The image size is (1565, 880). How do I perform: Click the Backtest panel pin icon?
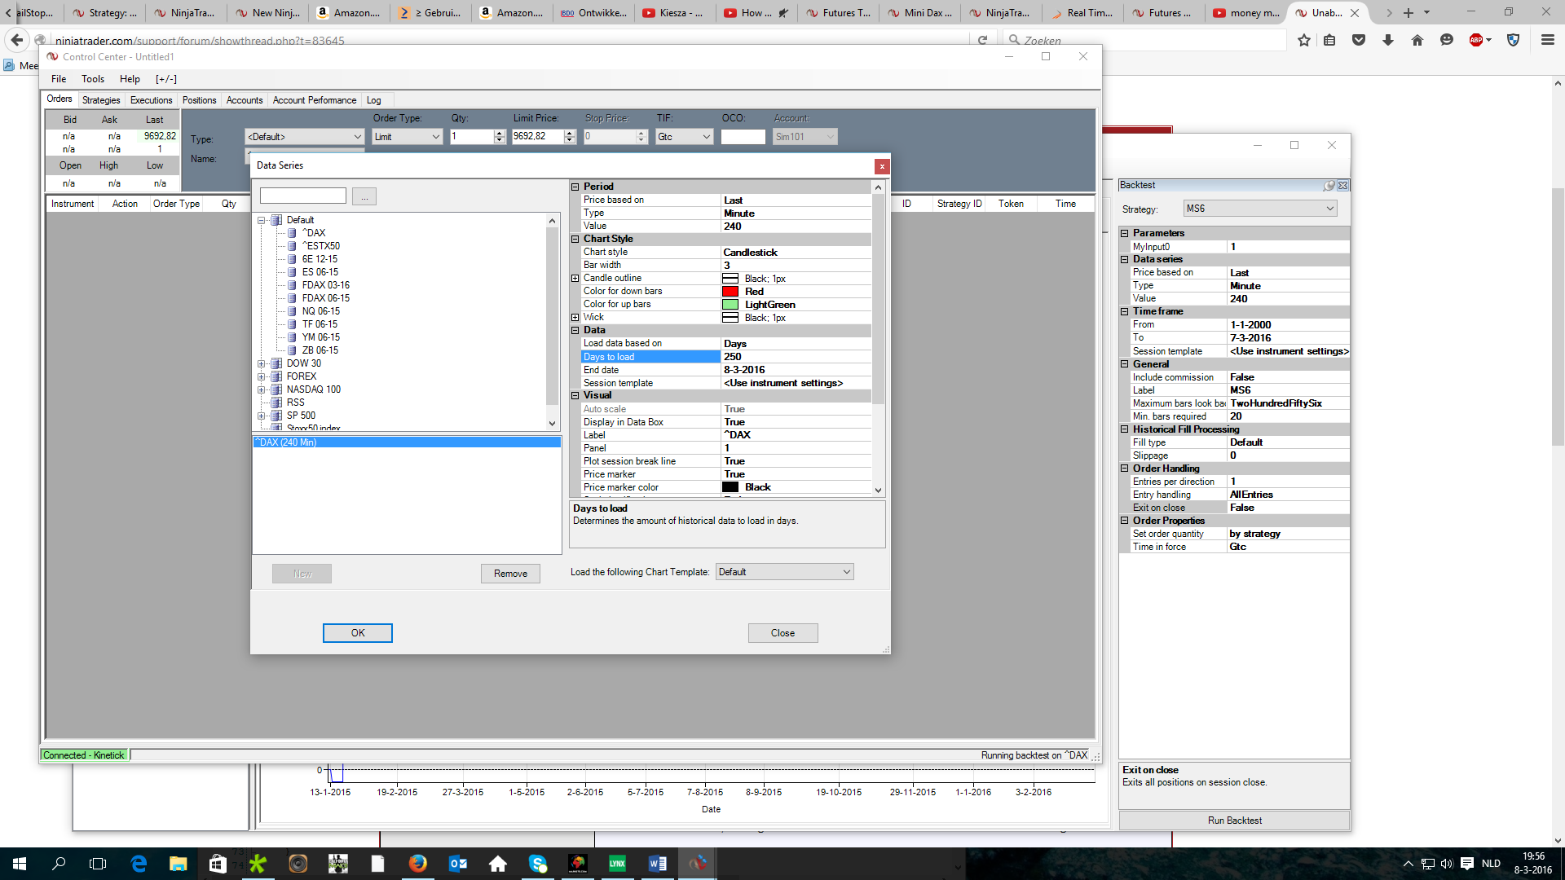pos(1329,186)
